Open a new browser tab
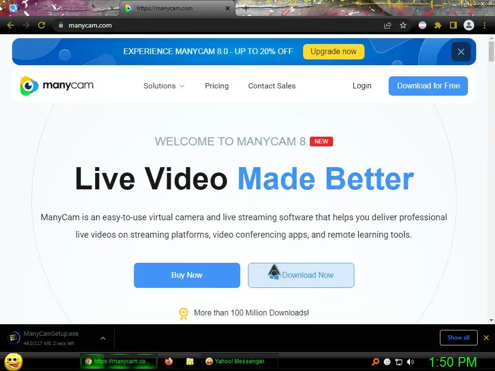This screenshot has width=495, height=371. pos(246,9)
